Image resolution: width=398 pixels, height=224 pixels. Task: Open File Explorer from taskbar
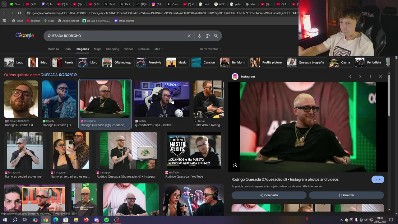click(x=76, y=220)
